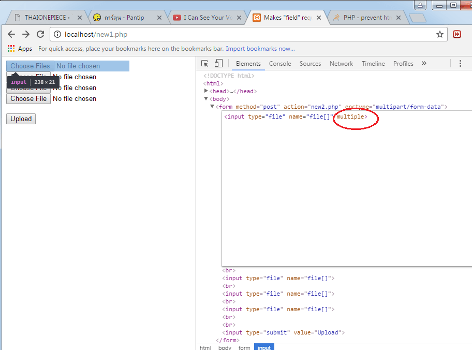This screenshot has width=472, height=350.
Task: Open the DevTools three-dot options menu
Action: 460,64
